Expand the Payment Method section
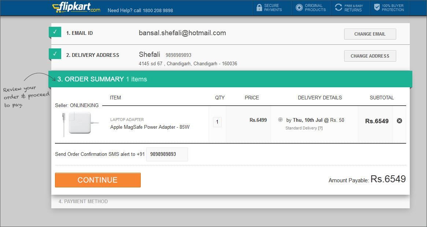Screen dimensions: 427x227 coord(83,201)
